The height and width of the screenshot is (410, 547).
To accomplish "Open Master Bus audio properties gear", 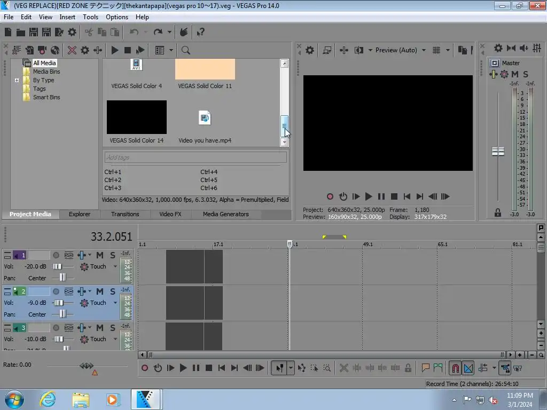I will tap(498, 48).
